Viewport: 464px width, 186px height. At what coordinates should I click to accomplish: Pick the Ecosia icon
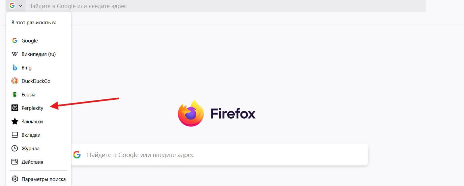click(x=15, y=95)
